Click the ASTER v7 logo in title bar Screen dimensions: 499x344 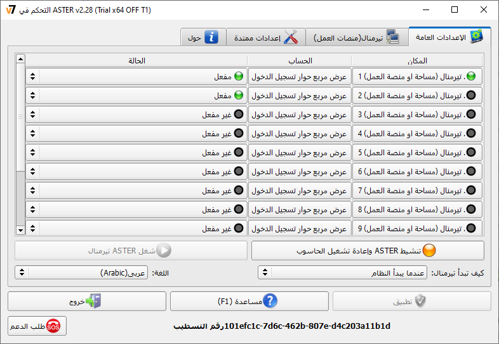click(11, 10)
